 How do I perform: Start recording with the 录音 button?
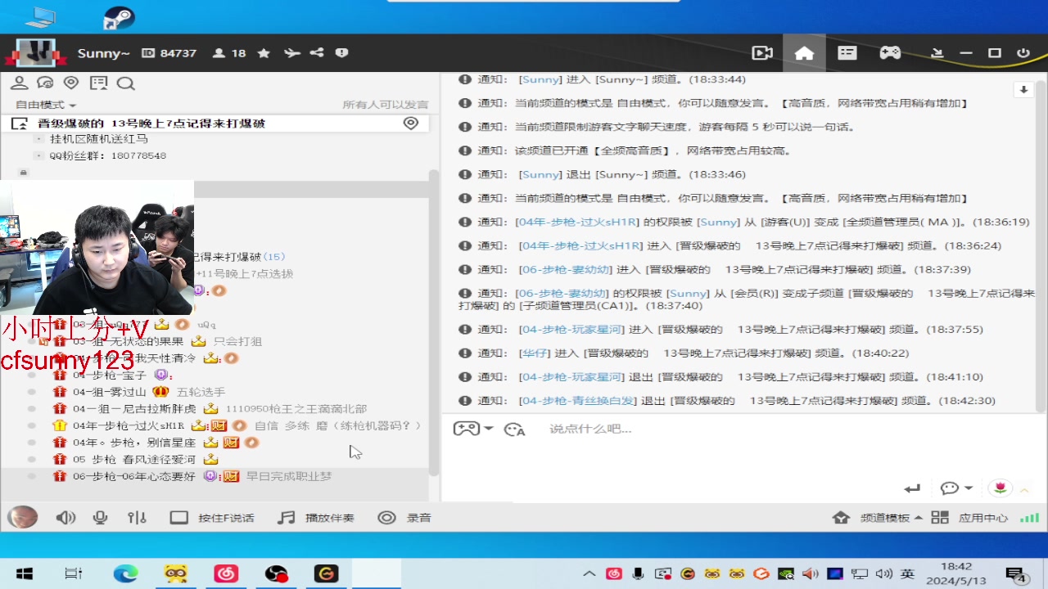click(404, 518)
